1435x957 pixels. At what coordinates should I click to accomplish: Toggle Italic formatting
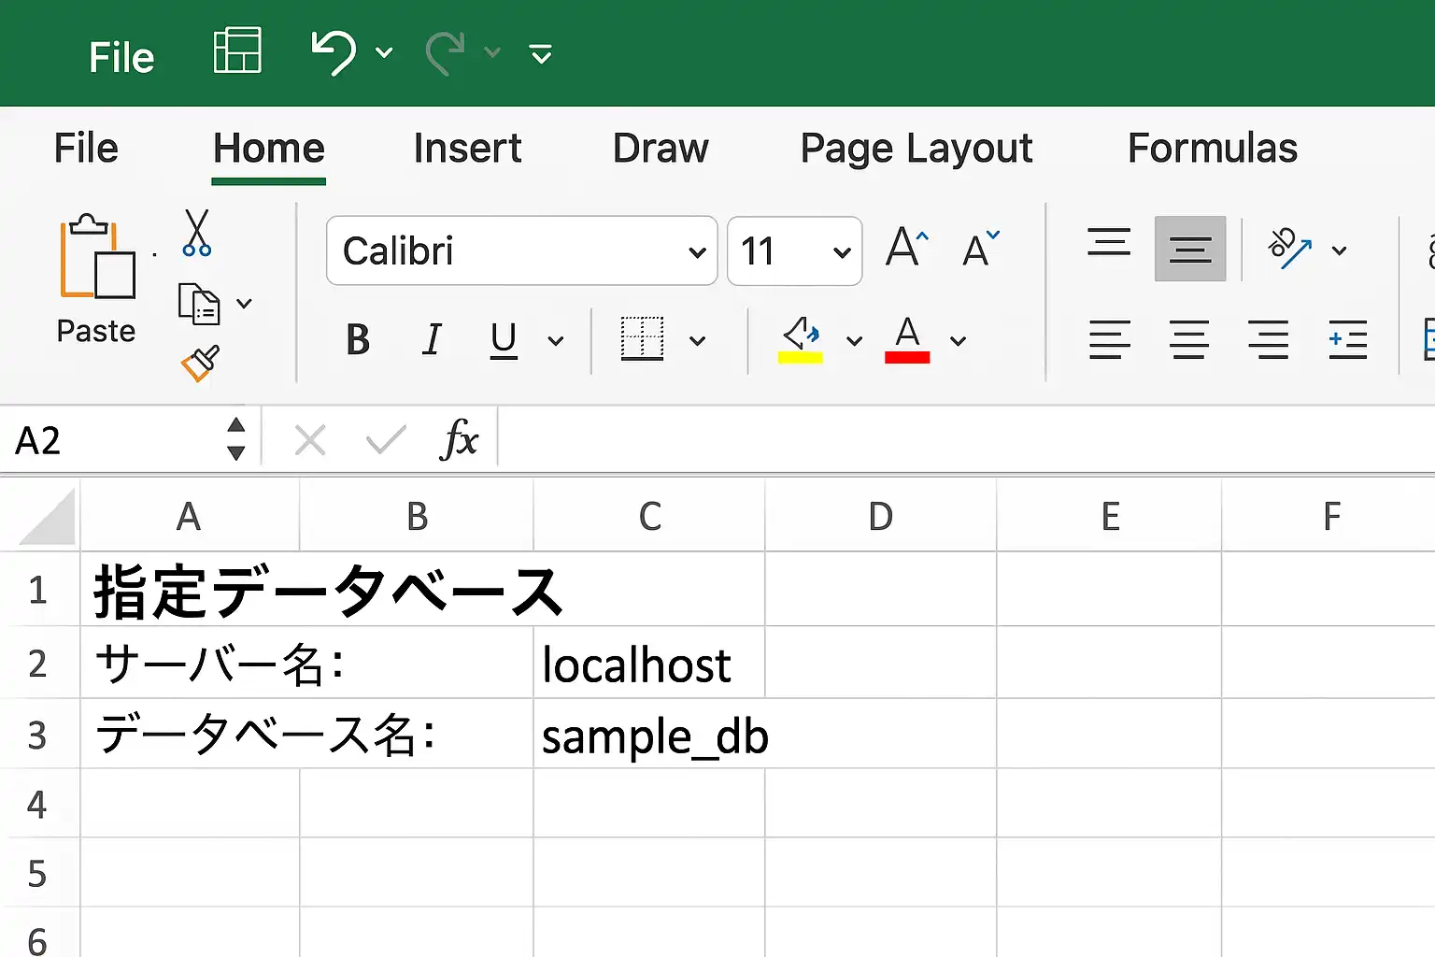tap(432, 340)
